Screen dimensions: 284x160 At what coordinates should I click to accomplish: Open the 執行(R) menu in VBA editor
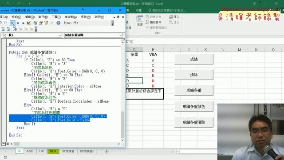(43, 17)
